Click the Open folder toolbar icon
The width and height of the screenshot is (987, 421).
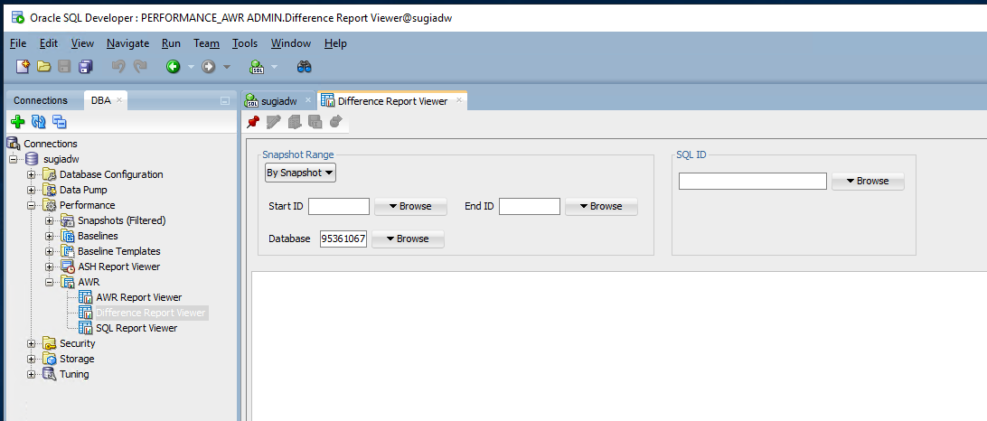point(43,67)
